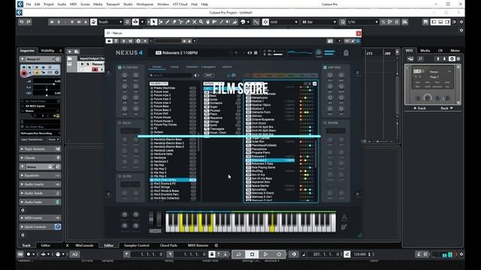Expand the Equalizers inspector section
Screen dimensions: 481x270
click(x=40, y=175)
